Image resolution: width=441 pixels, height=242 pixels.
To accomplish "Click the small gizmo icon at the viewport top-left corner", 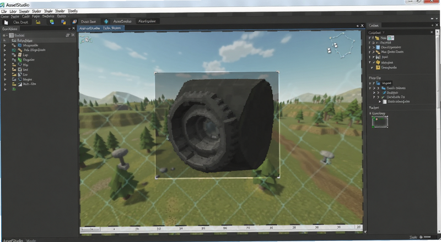I will tap(86, 40).
